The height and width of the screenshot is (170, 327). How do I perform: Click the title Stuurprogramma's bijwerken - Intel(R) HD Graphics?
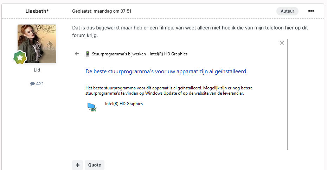pos(140,54)
